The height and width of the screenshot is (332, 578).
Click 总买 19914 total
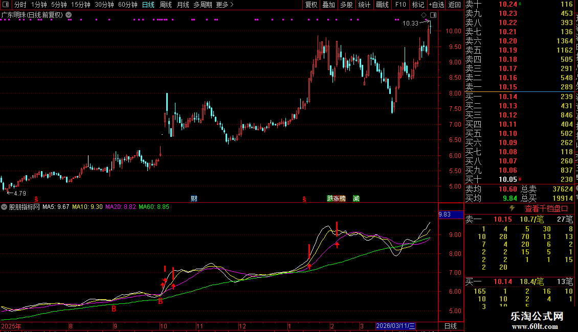coord(547,198)
